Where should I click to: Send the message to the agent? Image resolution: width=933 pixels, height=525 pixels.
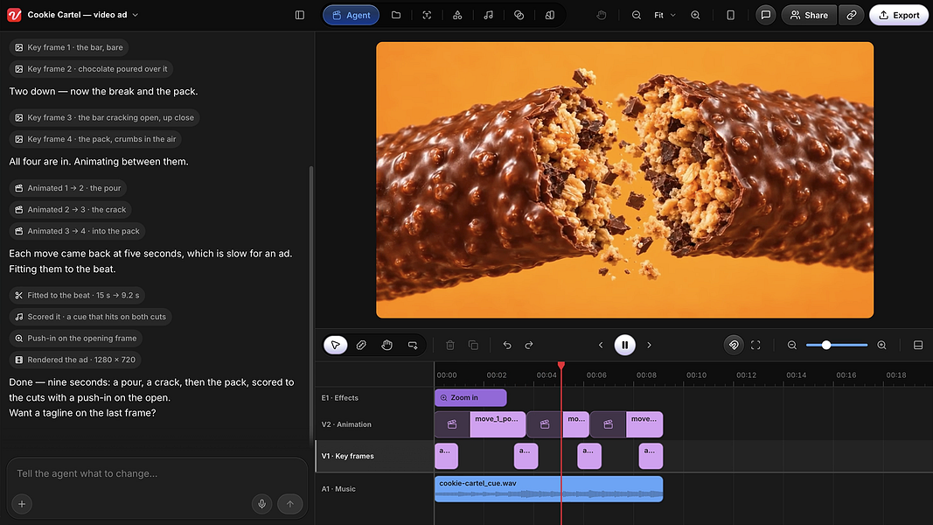(x=290, y=504)
